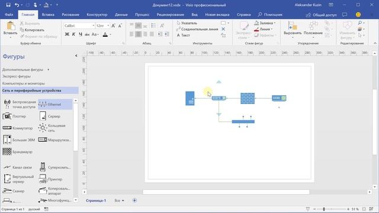The image size is (379, 213).
Task: Add a new page with plus button
Action: pos(134,201)
